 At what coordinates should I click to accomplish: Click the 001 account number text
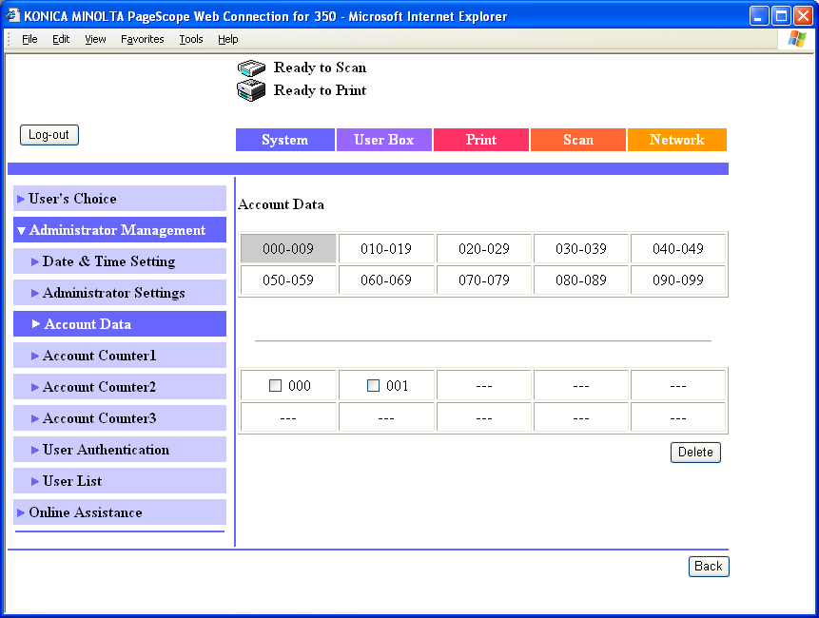397,386
